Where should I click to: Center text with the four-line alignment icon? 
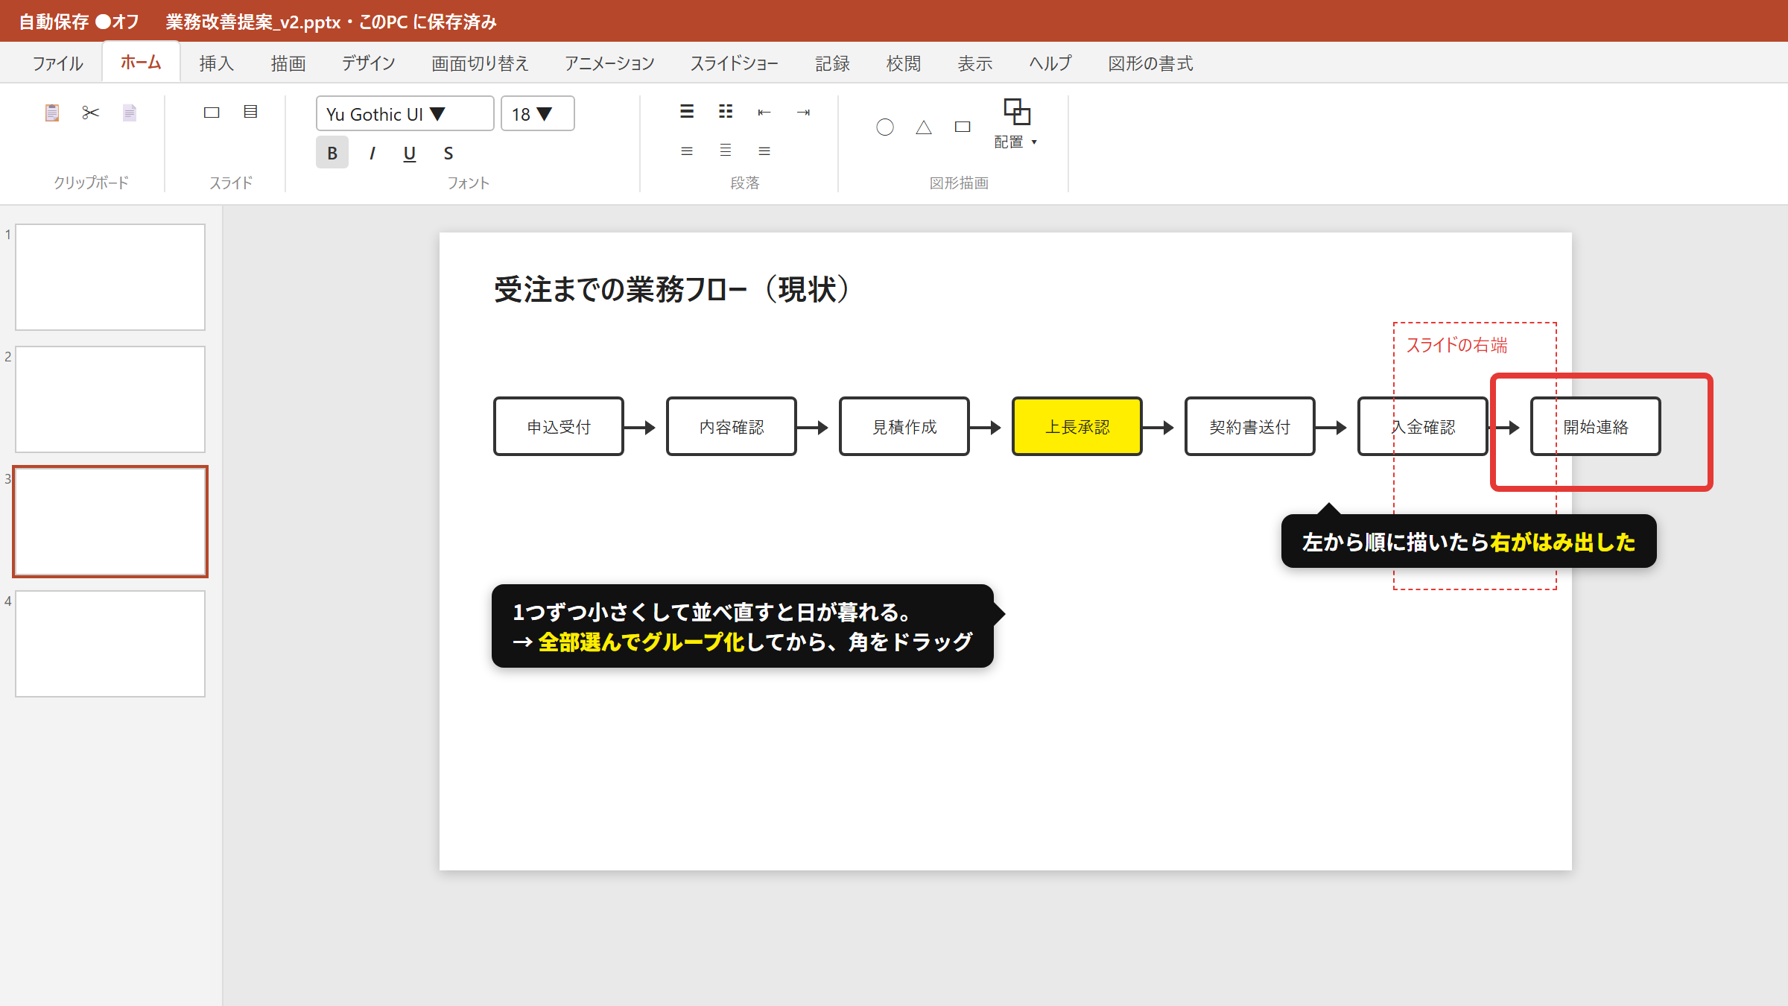click(726, 151)
